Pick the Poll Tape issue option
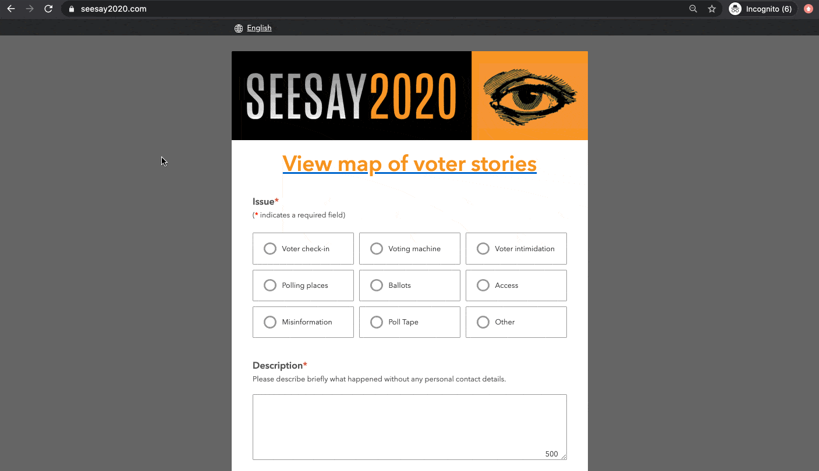819x471 pixels. [410, 322]
